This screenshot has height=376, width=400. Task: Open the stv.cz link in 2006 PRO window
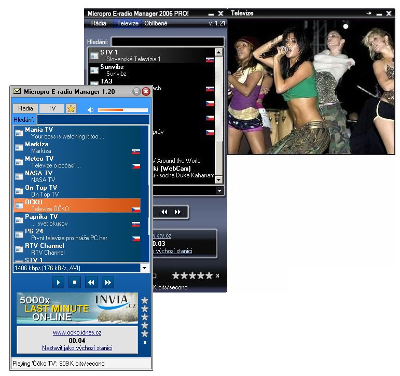(x=162, y=235)
